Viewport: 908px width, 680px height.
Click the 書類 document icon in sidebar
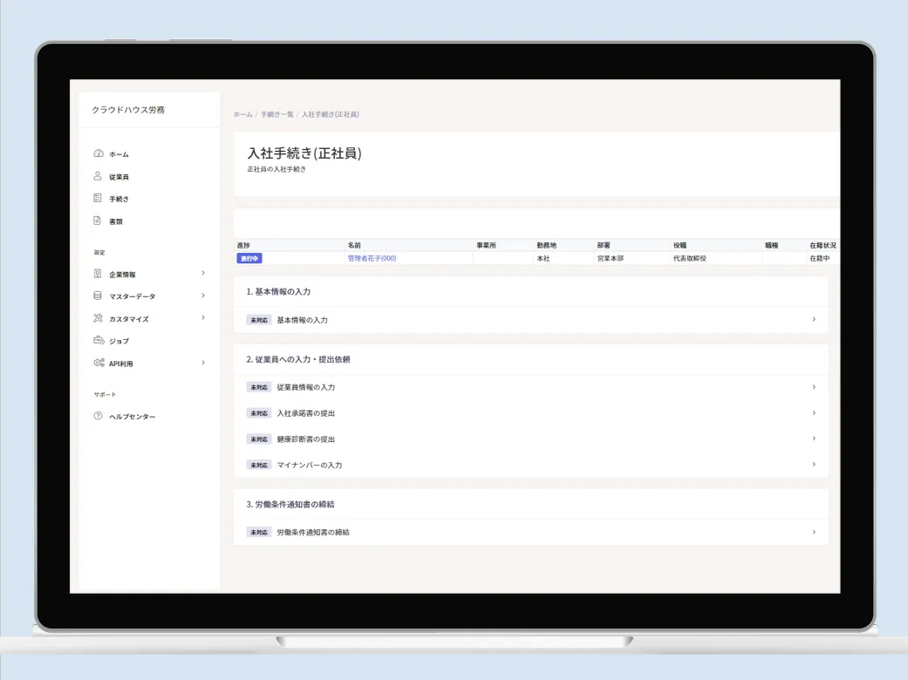coord(99,221)
